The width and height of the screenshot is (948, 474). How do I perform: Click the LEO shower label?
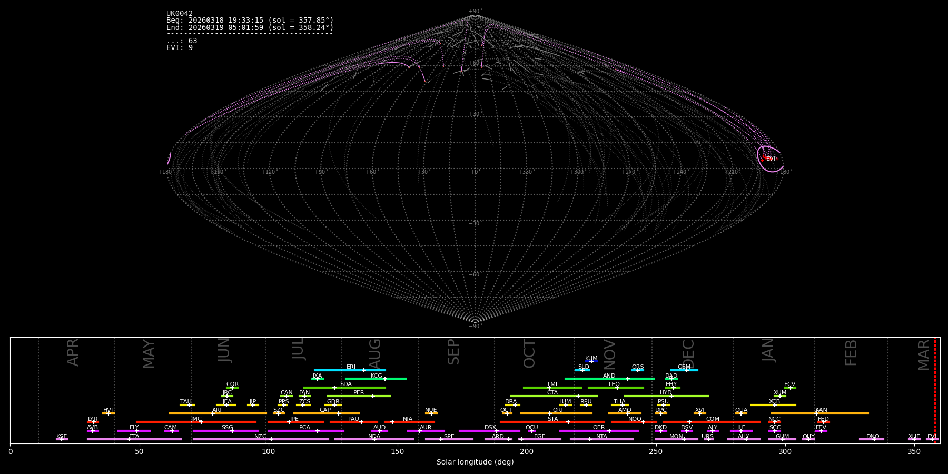(x=615, y=384)
